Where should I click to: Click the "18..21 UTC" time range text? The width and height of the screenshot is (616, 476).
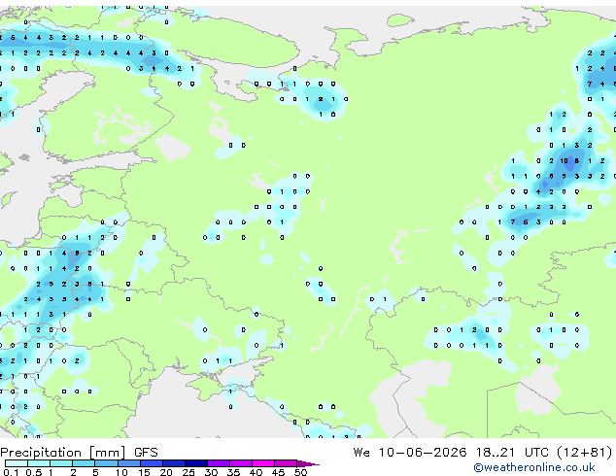coord(513,453)
